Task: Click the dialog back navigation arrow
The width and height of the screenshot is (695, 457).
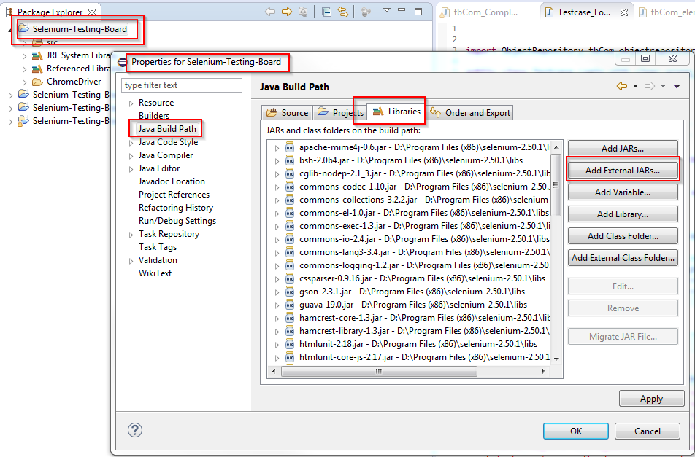Action: (x=622, y=86)
